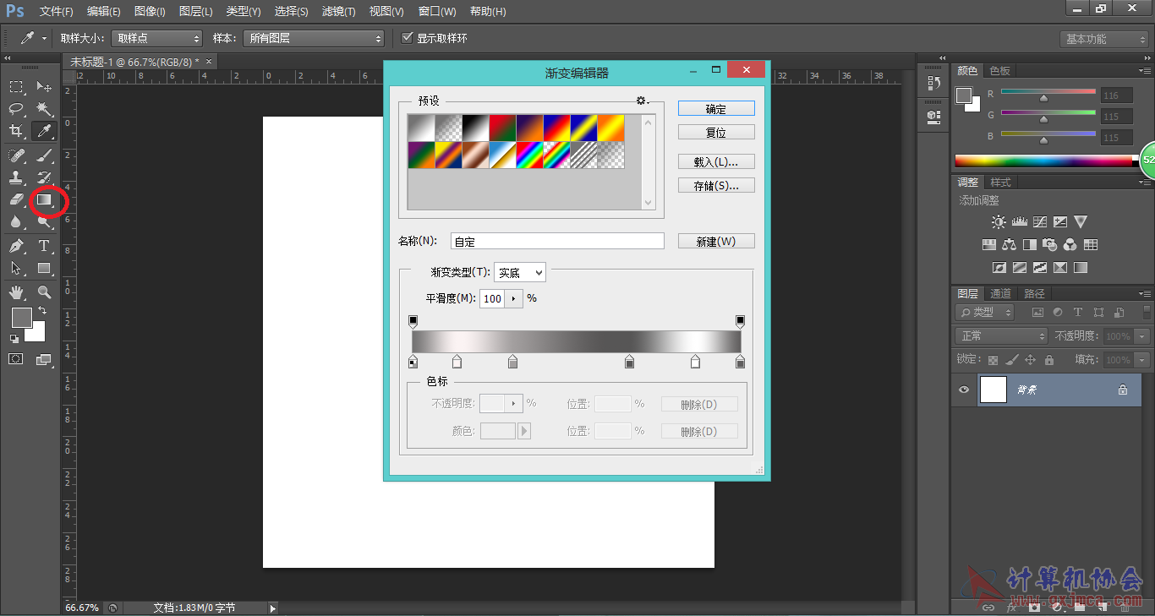Open the sample size dropdown
The image size is (1155, 616).
click(157, 39)
